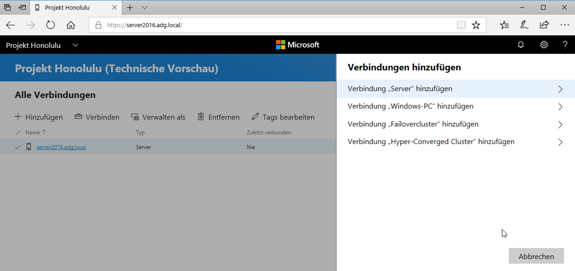Sort by Zuletzt verbunden column header
Screen dimensions: 575x271
[x=269, y=133]
